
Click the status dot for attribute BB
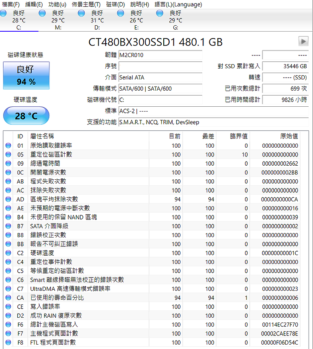pyautogui.click(x=8, y=244)
